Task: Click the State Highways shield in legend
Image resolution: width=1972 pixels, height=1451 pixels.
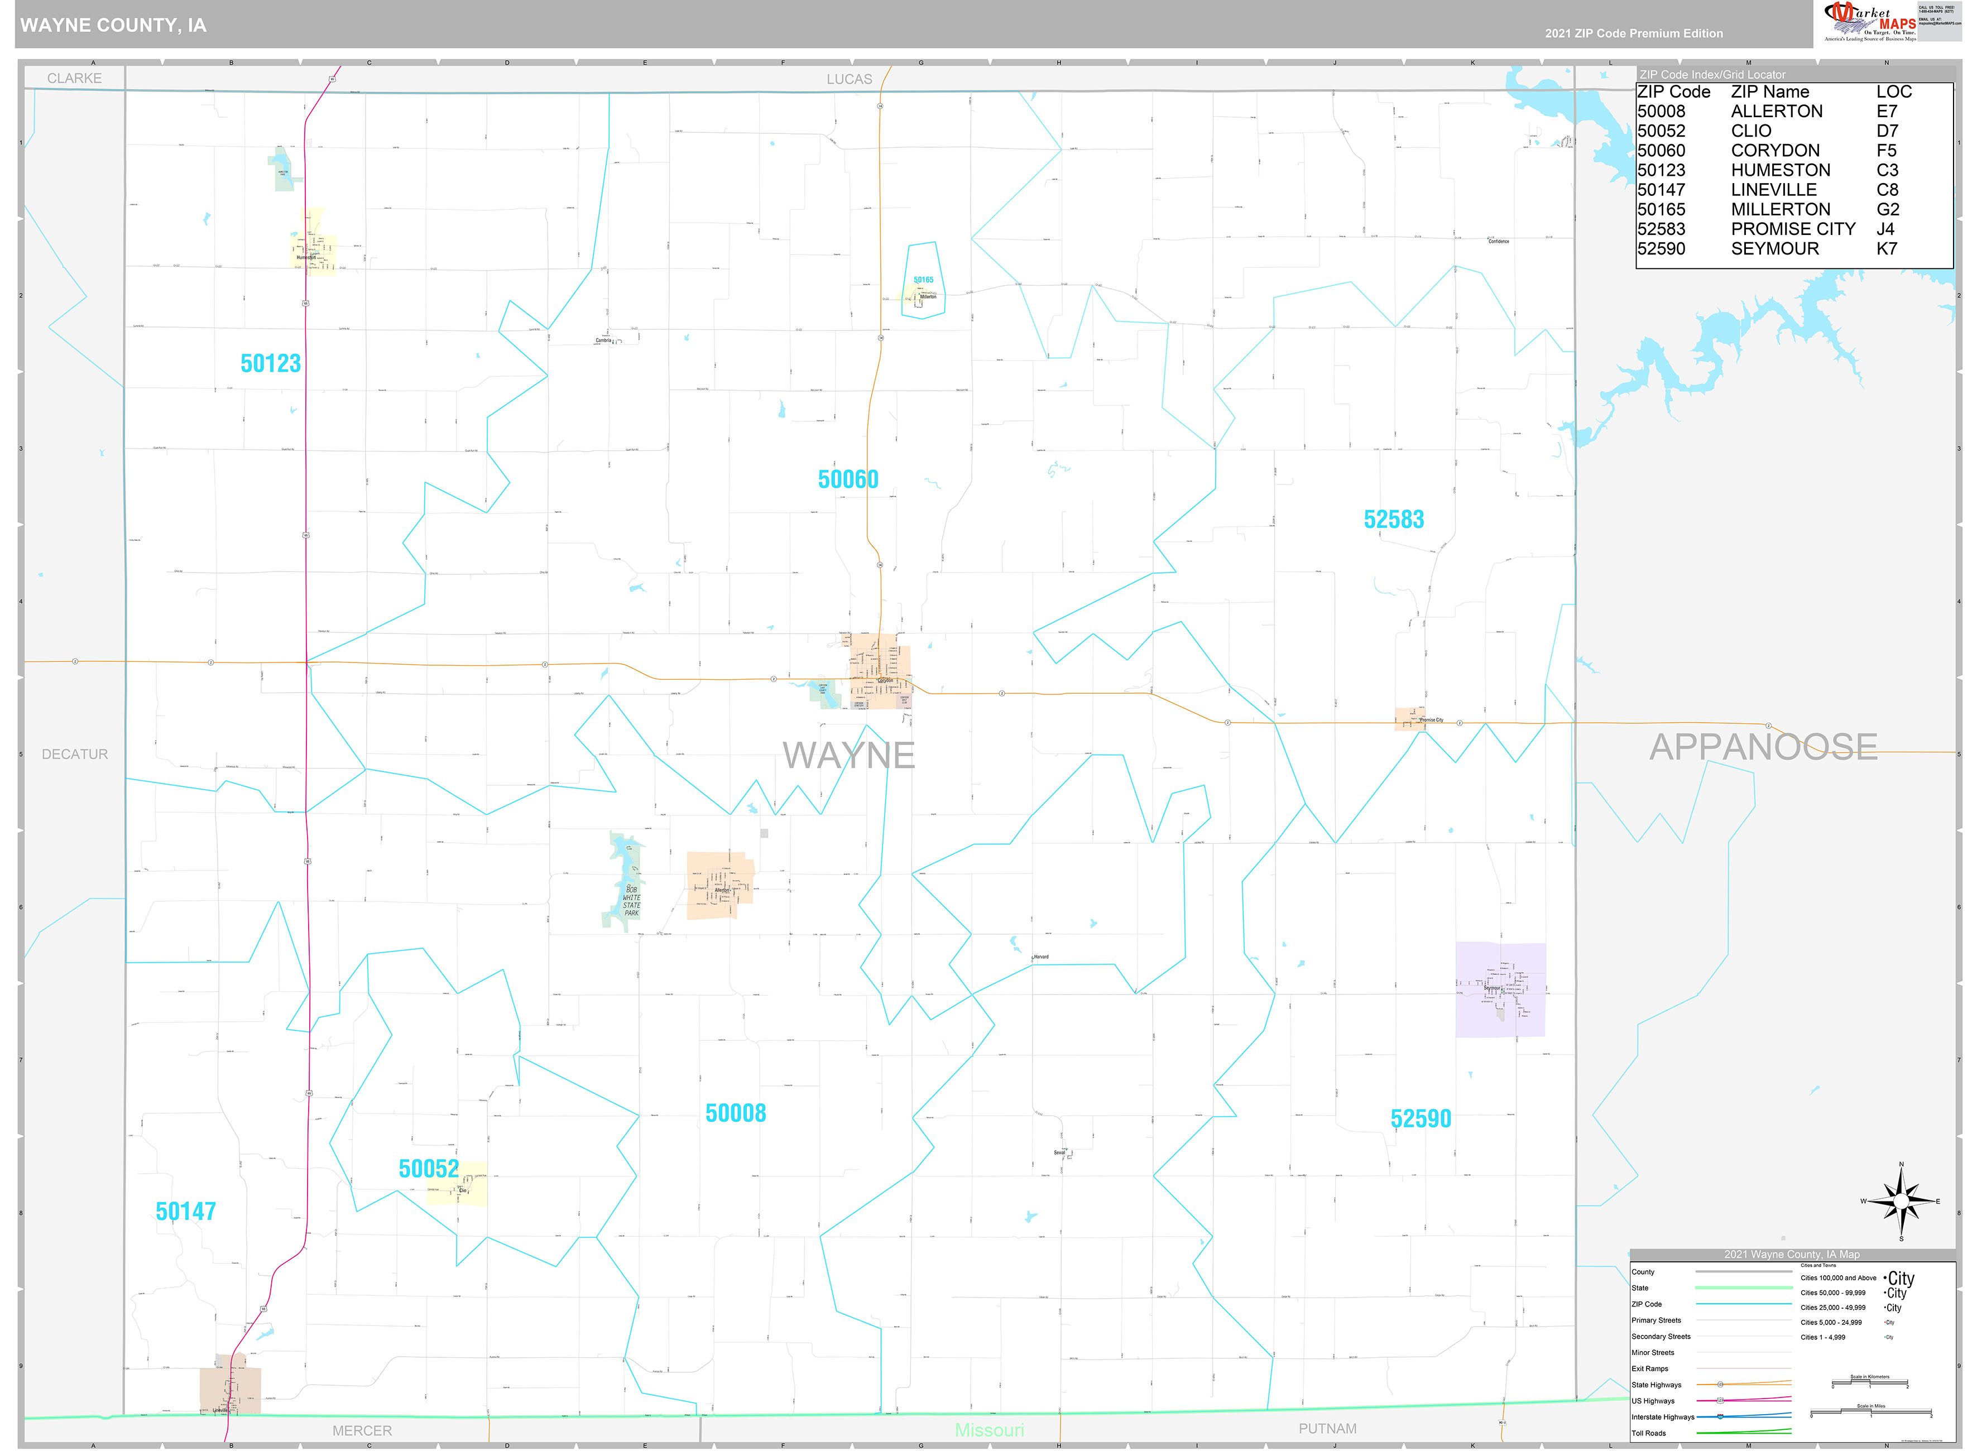Action: [1720, 1384]
